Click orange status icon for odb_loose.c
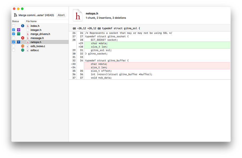242x158 pixels. tap(23, 46)
